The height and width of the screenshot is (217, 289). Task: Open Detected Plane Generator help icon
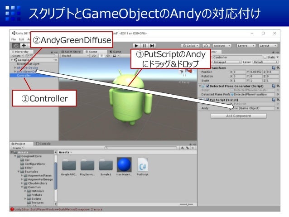point(274,86)
